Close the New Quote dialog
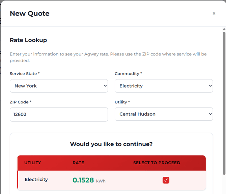 (x=214, y=14)
